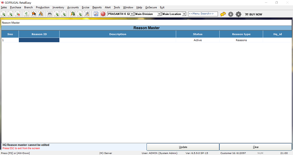The height and width of the screenshot is (155, 293).
Task: Click the orange shopping basket icon
Action: [x=34, y=14]
